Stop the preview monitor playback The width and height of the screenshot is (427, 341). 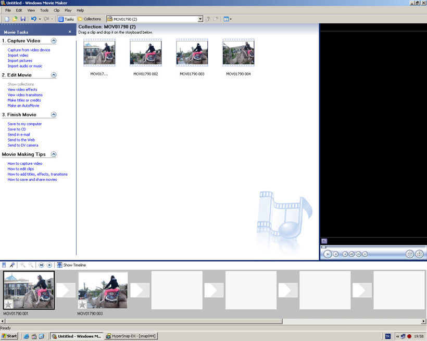pos(336,254)
